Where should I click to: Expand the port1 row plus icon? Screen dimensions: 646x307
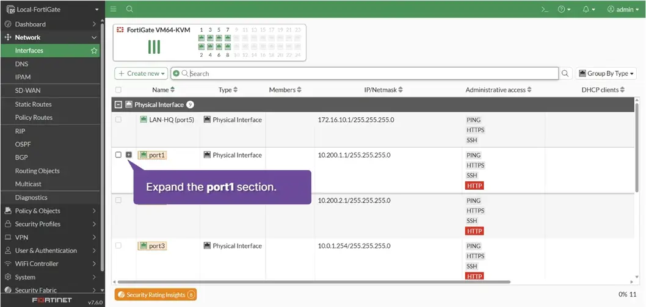(x=129, y=154)
